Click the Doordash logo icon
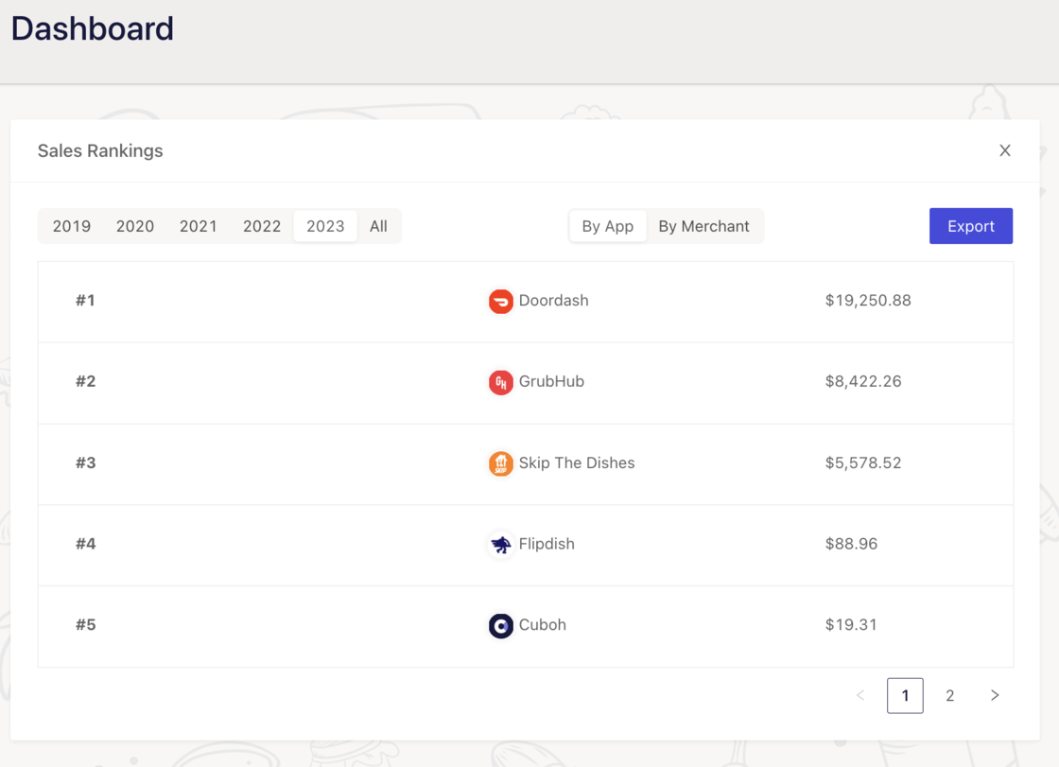The height and width of the screenshot is (767, 1059). pyautogui.click(x=500, y=301)
